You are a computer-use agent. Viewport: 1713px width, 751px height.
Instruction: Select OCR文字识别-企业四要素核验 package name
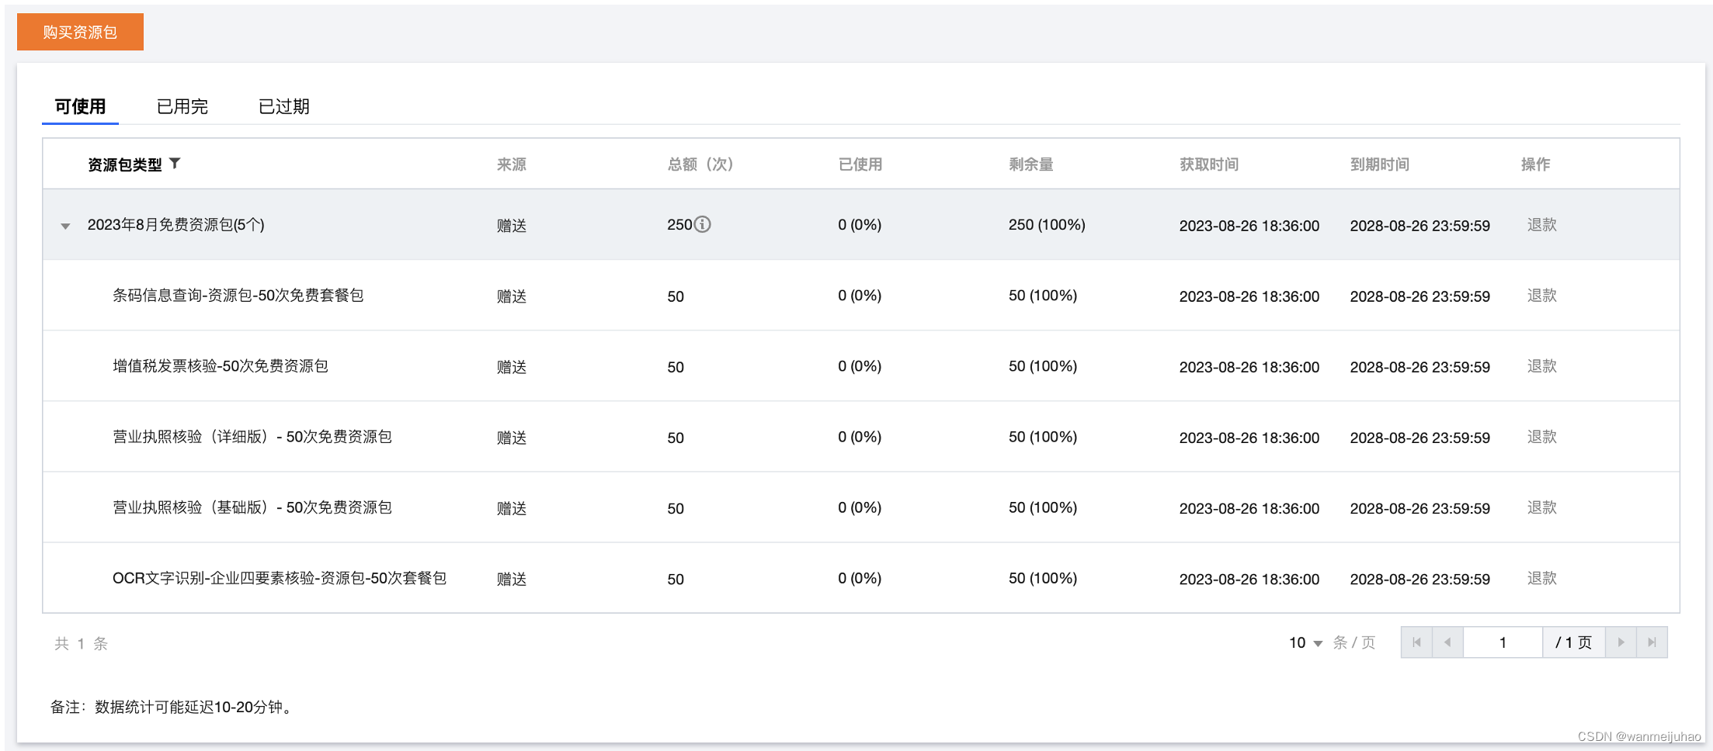[279, 577]
